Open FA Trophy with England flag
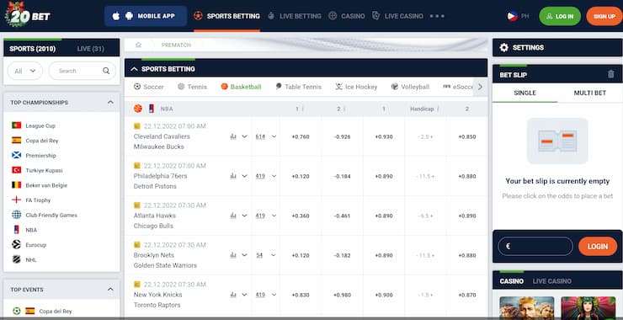Image resolution: width=623 pixels, height=320 pixels. tap(31, 200)
